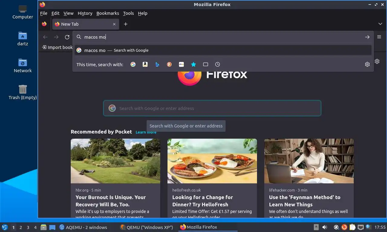Search this time with Bing icon
The width and height of the screenshot is (387, 232).
tap(157, 64)
